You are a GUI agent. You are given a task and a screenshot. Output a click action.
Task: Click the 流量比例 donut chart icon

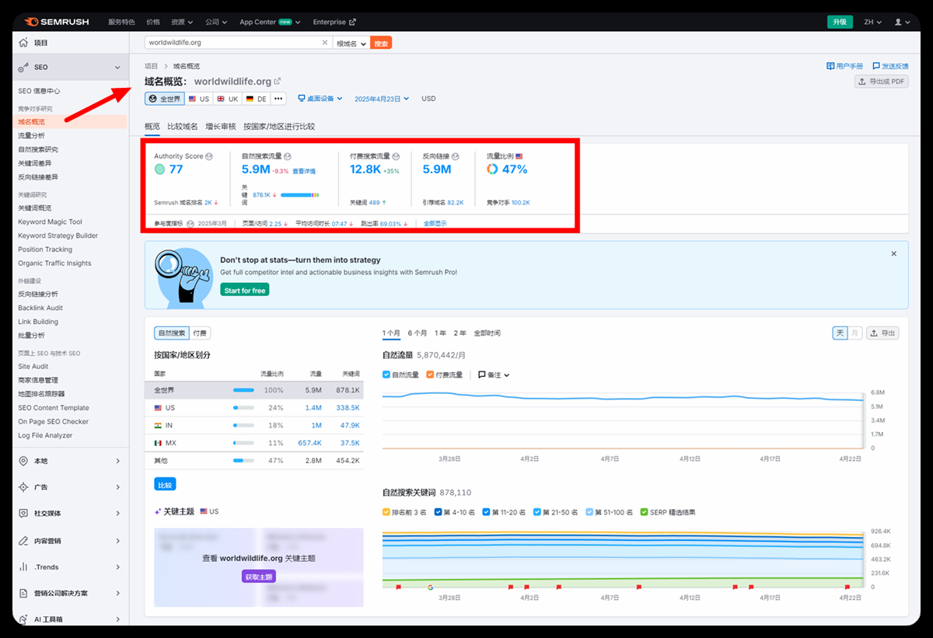coord(492,169)
